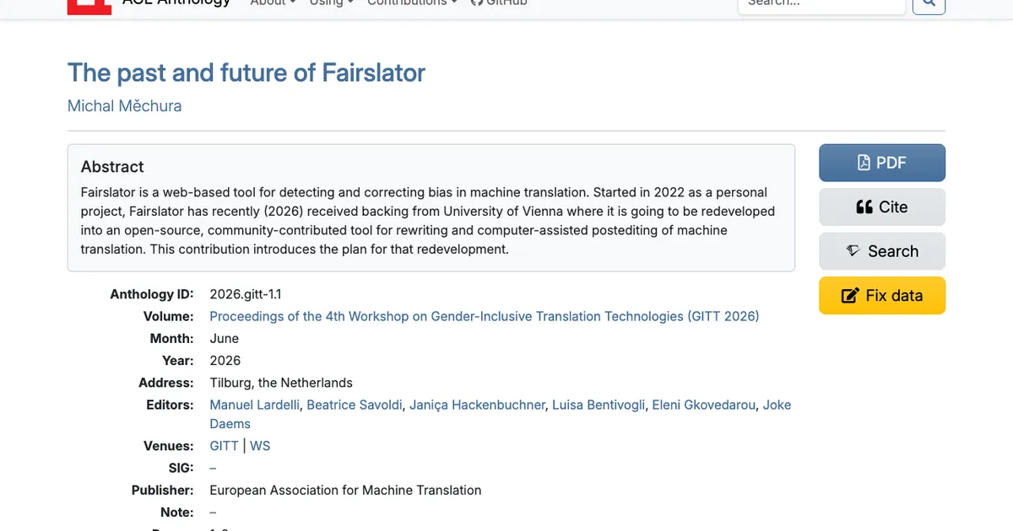This screenshot has height=531, width=1013.
Task: Click the Cite button
Action: coord(882,207)
